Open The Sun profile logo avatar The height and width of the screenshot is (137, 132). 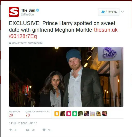[x=14, y=12]
